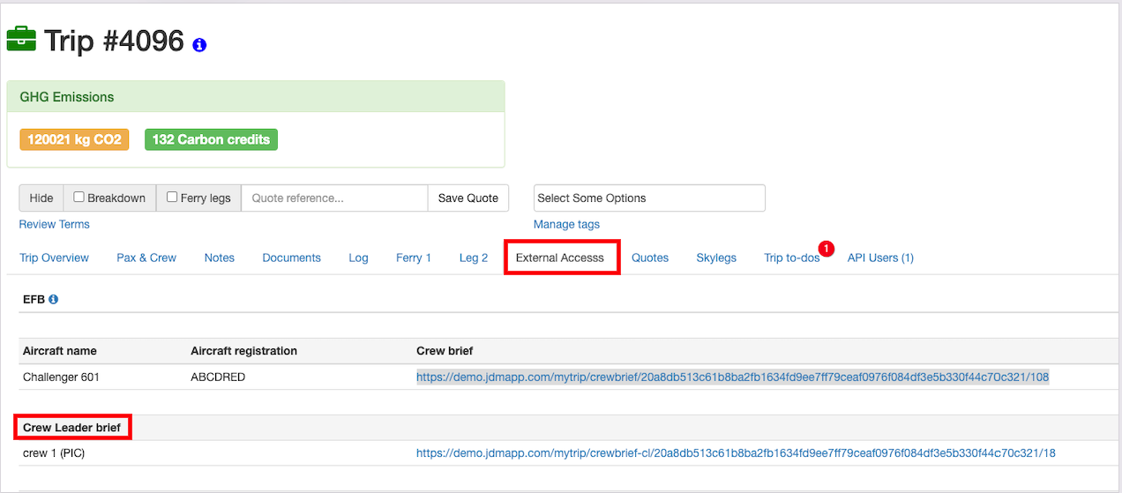
Task: Click the Manage tags link
Action: click(566, 224)
